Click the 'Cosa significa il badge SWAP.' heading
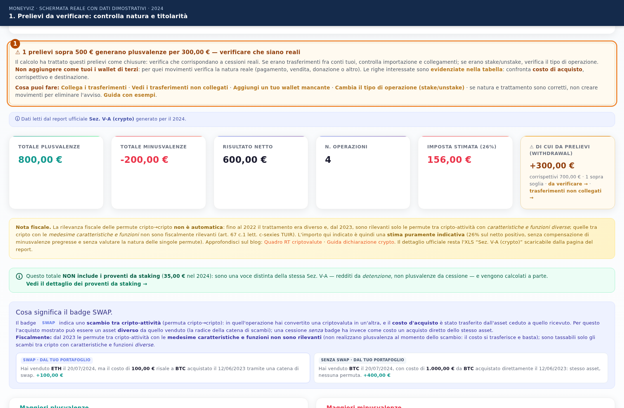The width and height of the screenshot is (624, 408). 64,312
